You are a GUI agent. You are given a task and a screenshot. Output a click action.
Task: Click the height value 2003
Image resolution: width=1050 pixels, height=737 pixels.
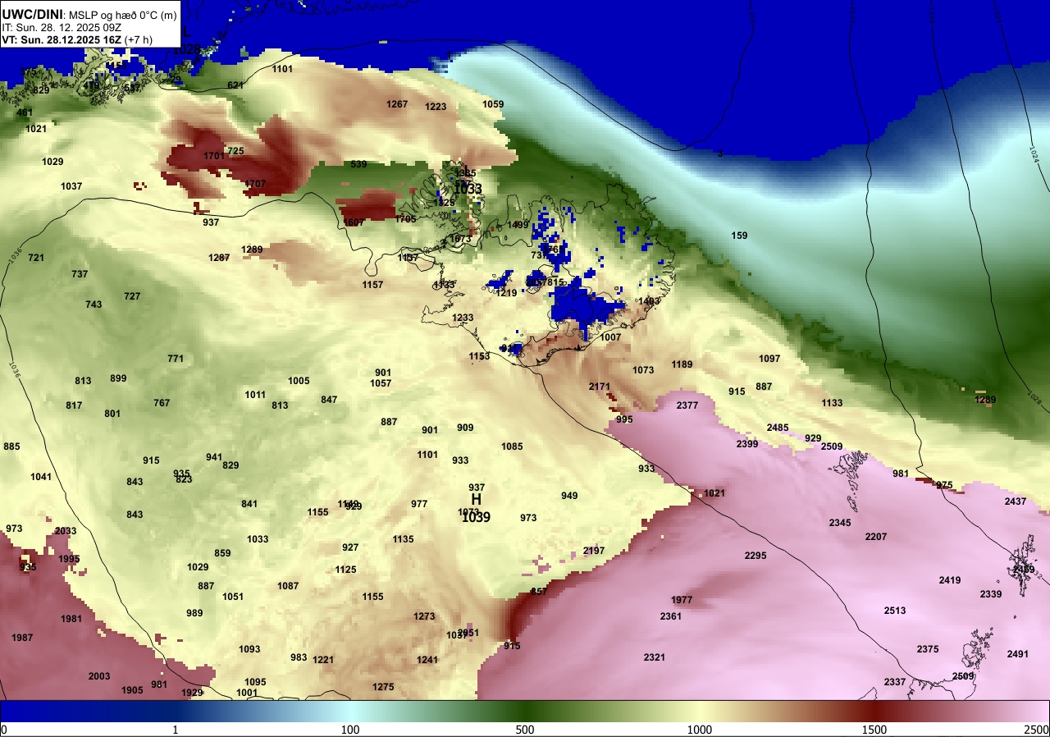(x=99, y=676)
